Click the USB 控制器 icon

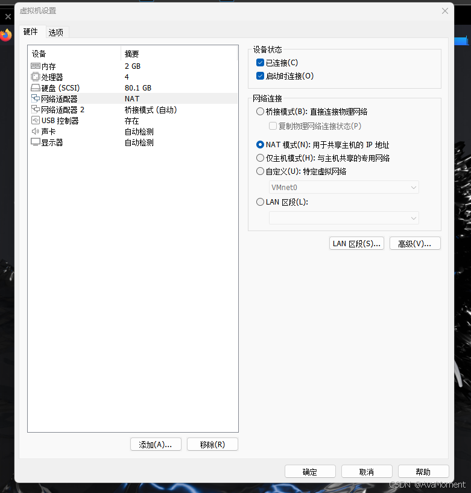pos(36,121)
